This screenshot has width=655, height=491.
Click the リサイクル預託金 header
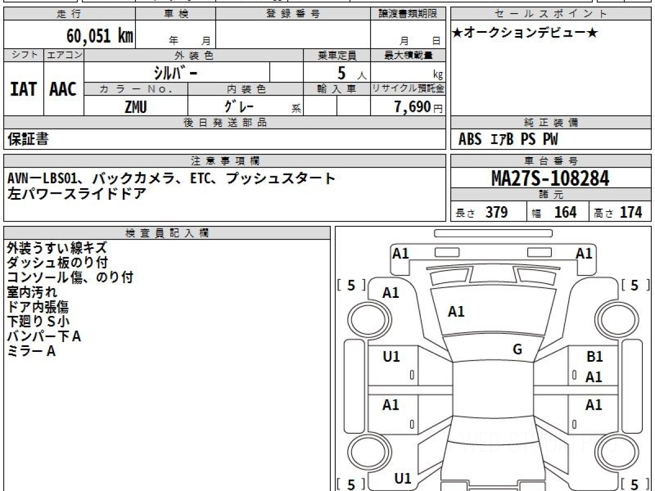click(408, 89)
